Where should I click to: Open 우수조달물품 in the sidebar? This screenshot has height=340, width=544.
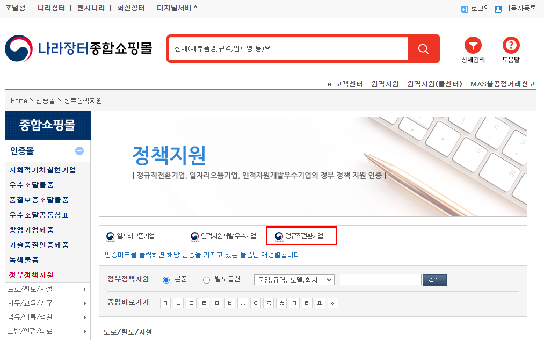coord(32,185)
